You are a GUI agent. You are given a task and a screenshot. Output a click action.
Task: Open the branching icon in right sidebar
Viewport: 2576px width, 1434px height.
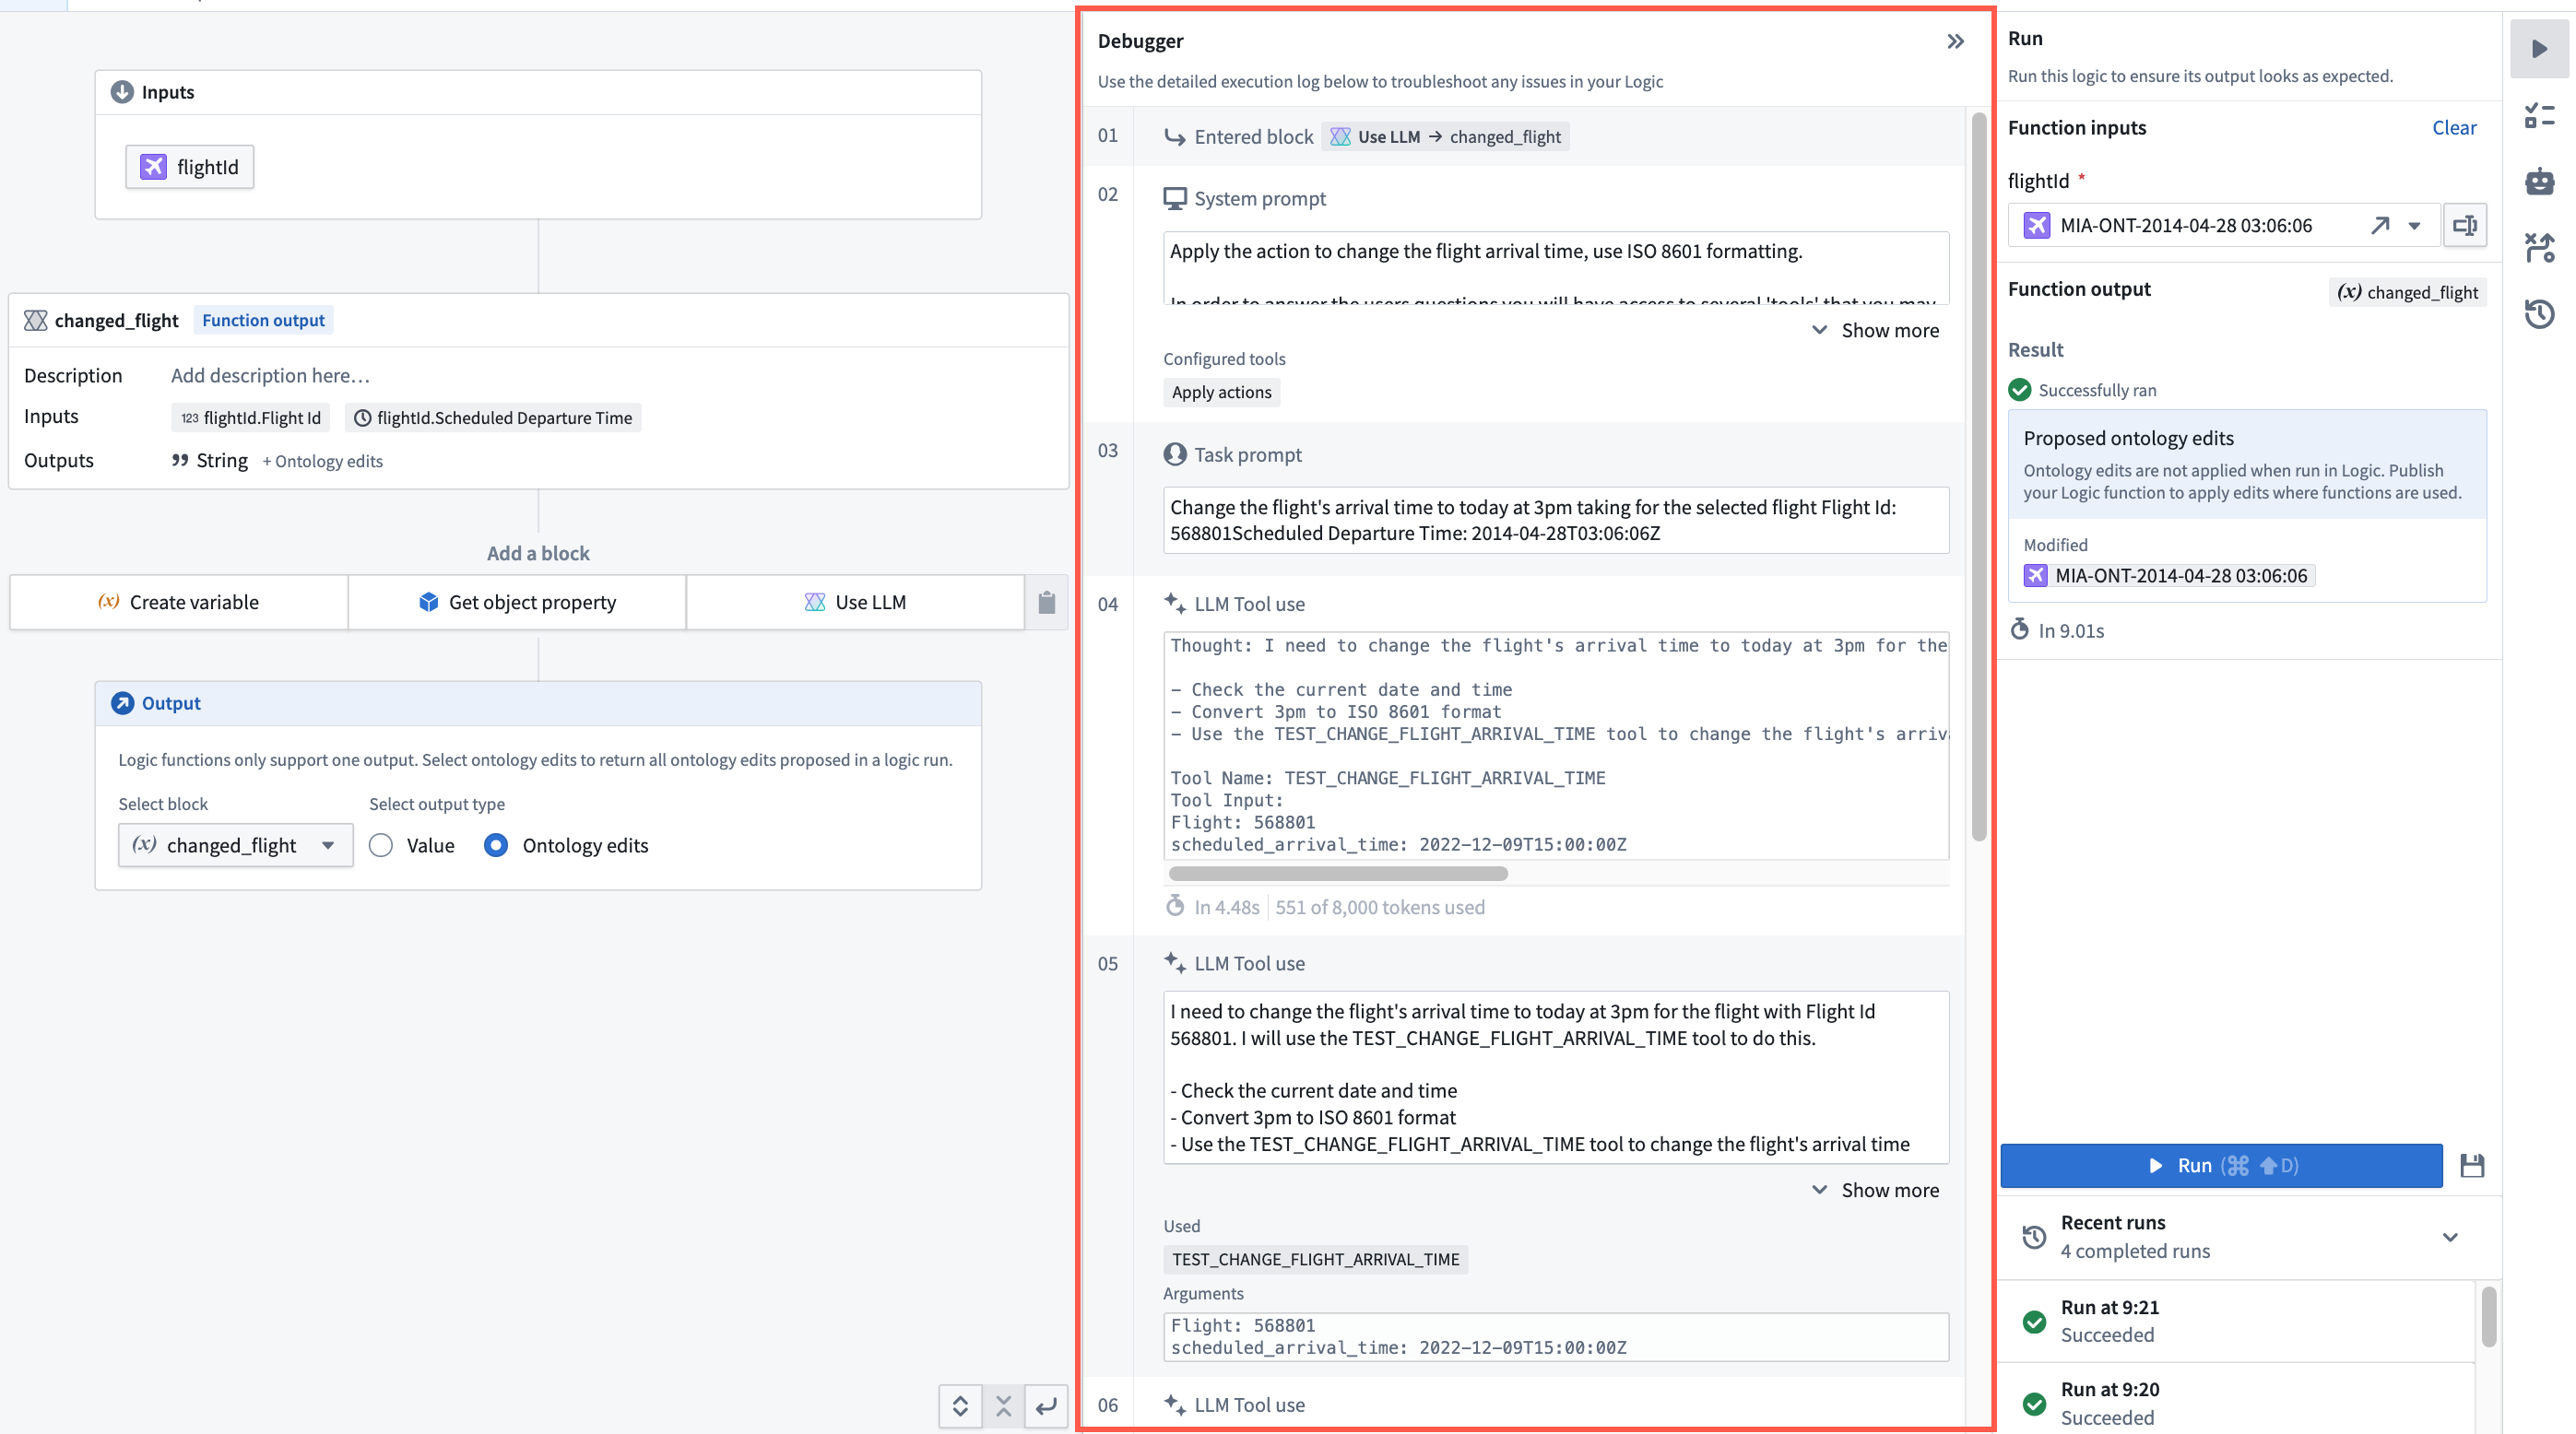point(2538,247)
